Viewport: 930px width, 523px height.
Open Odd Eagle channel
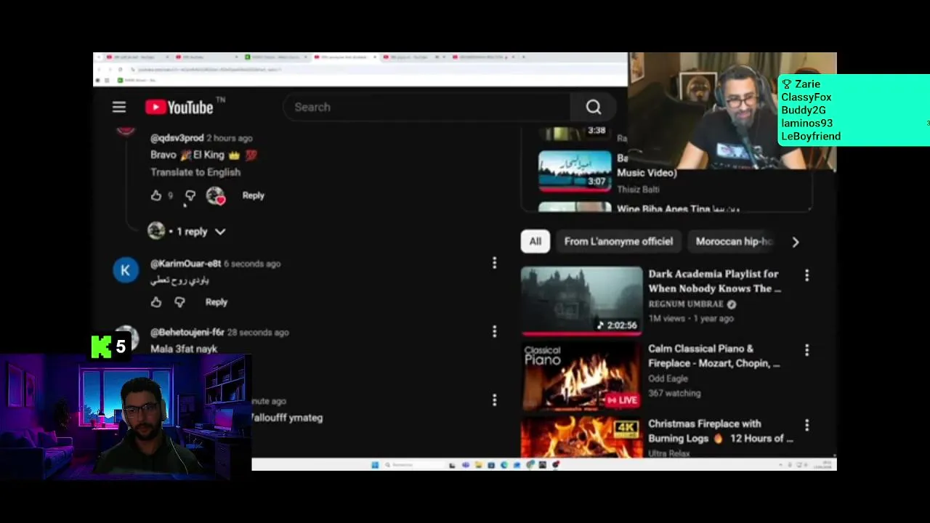click(668, 378)
